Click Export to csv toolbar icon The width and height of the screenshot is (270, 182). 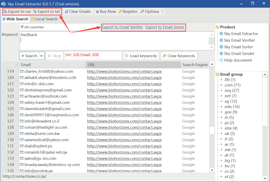5,12
